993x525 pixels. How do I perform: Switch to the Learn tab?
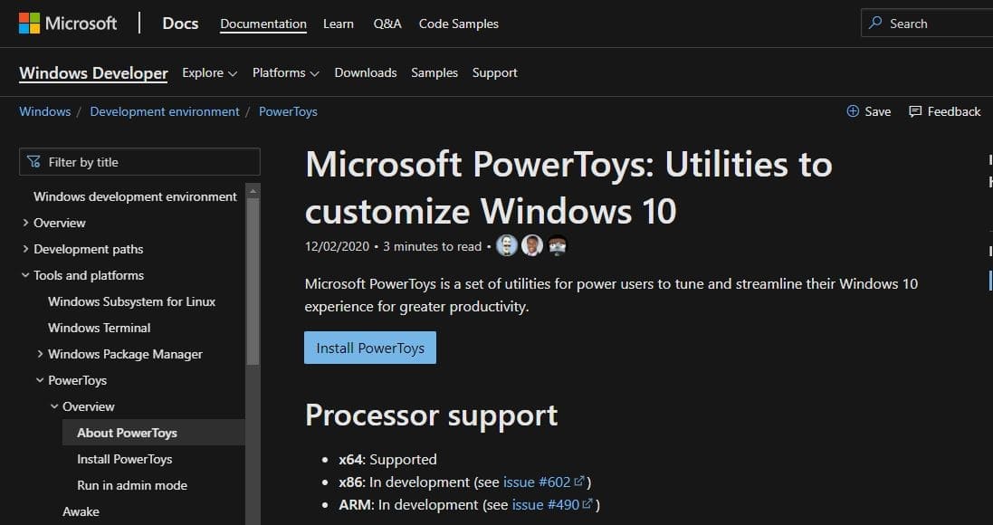click(x=339, y=24)
